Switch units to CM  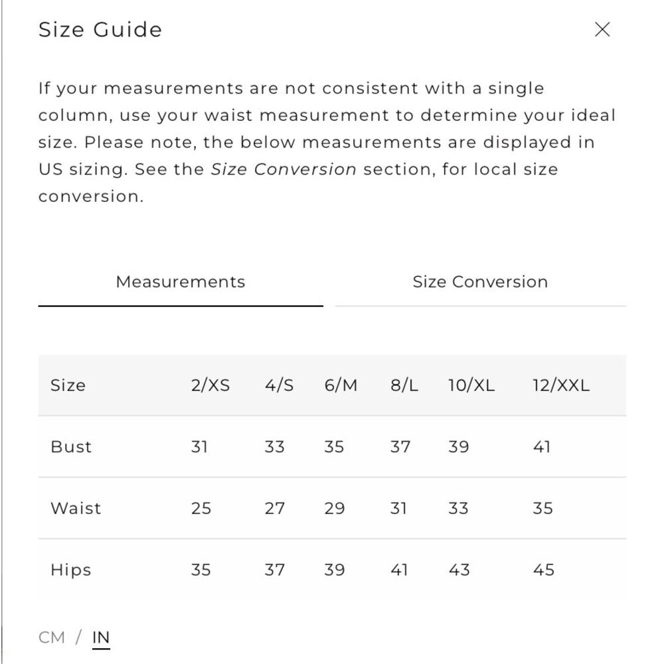pos(52,637)
